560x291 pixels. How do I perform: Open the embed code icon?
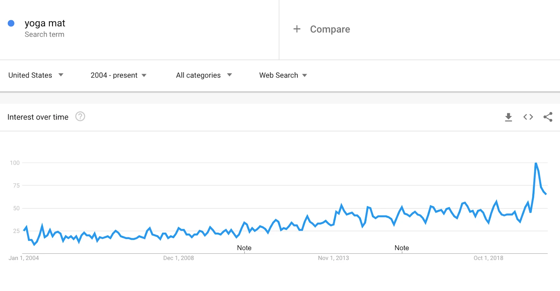coord(528,117)
